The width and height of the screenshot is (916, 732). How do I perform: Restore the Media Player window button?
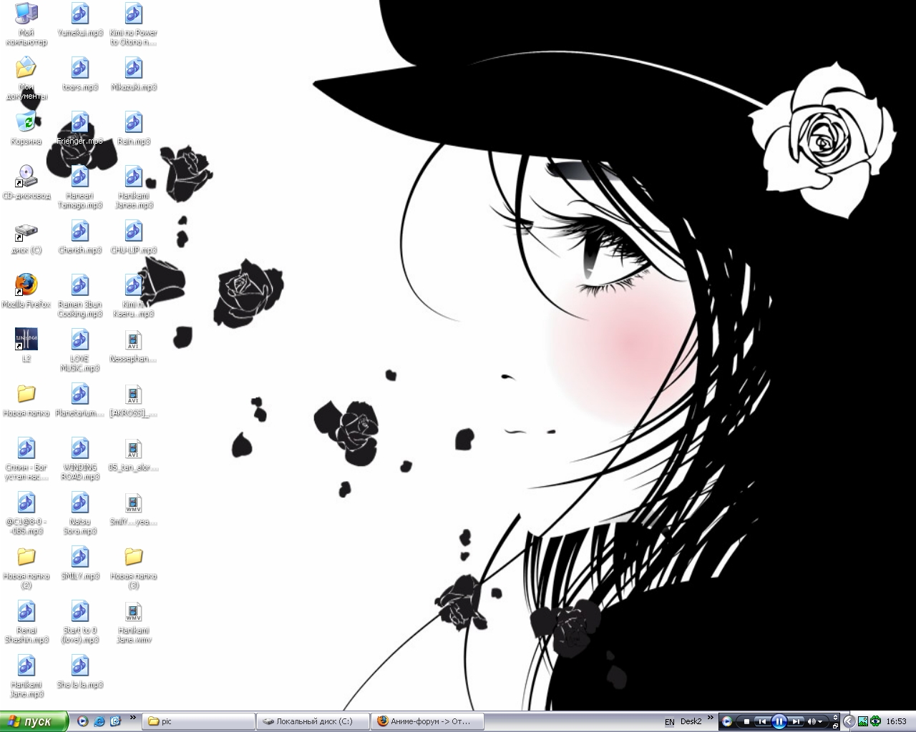pyautogui.click(x=835, y=726)
